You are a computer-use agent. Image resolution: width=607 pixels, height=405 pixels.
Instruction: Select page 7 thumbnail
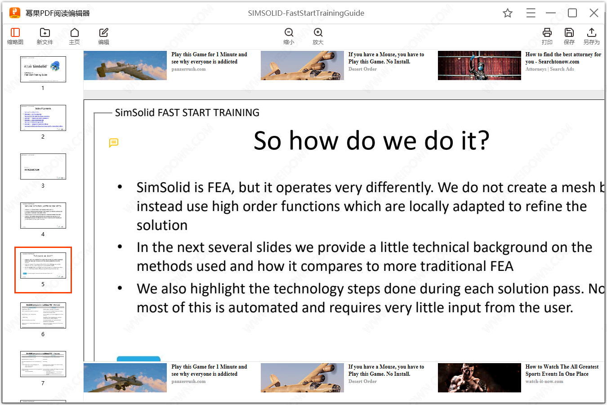43,364
